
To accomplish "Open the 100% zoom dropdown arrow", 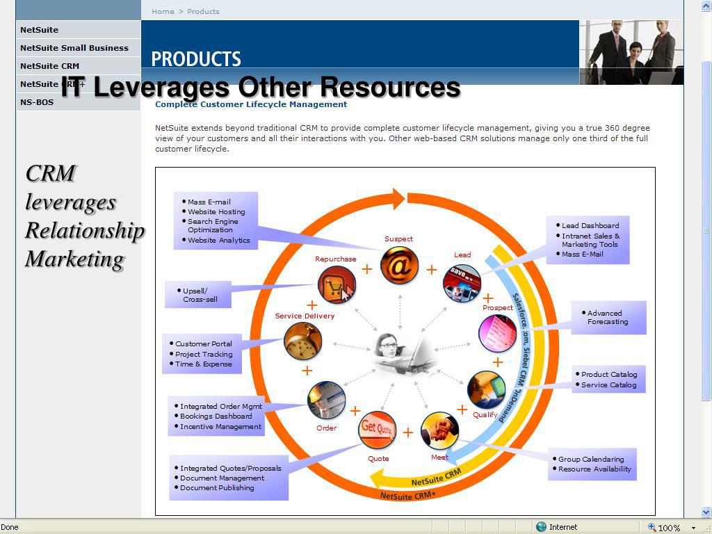I will [x=693, y=528].
